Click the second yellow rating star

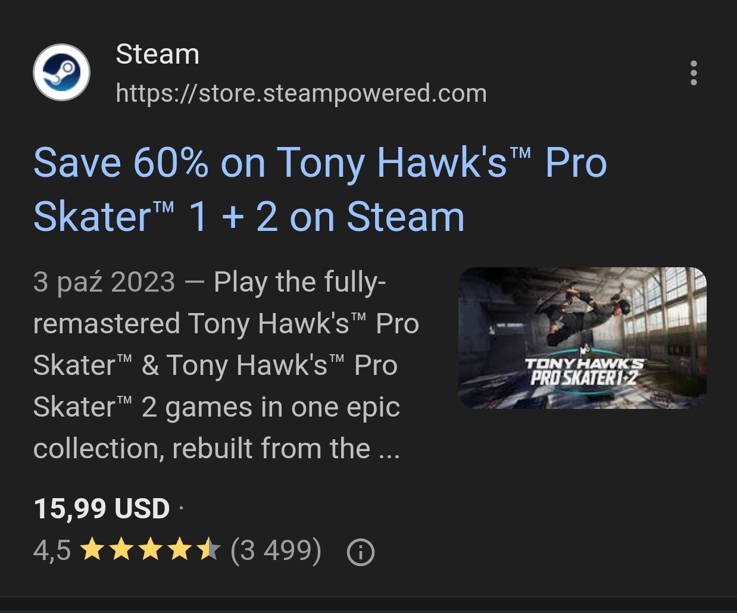point(121,549)
